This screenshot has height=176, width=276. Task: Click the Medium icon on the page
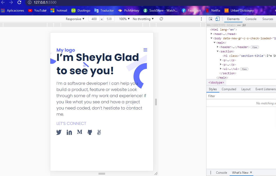[79, 132]
